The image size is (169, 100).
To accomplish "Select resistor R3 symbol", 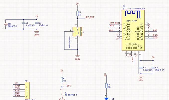I will 106,86.
